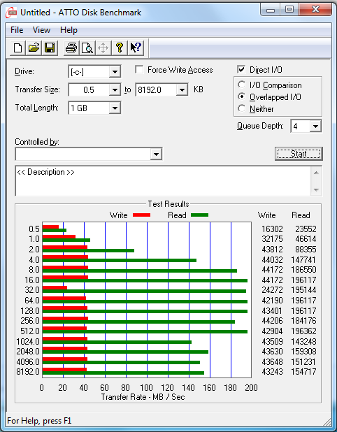The image size is (337, 432).
Task: Uncheck the Direct I/O checkbox
Action: tap(241, 69)
